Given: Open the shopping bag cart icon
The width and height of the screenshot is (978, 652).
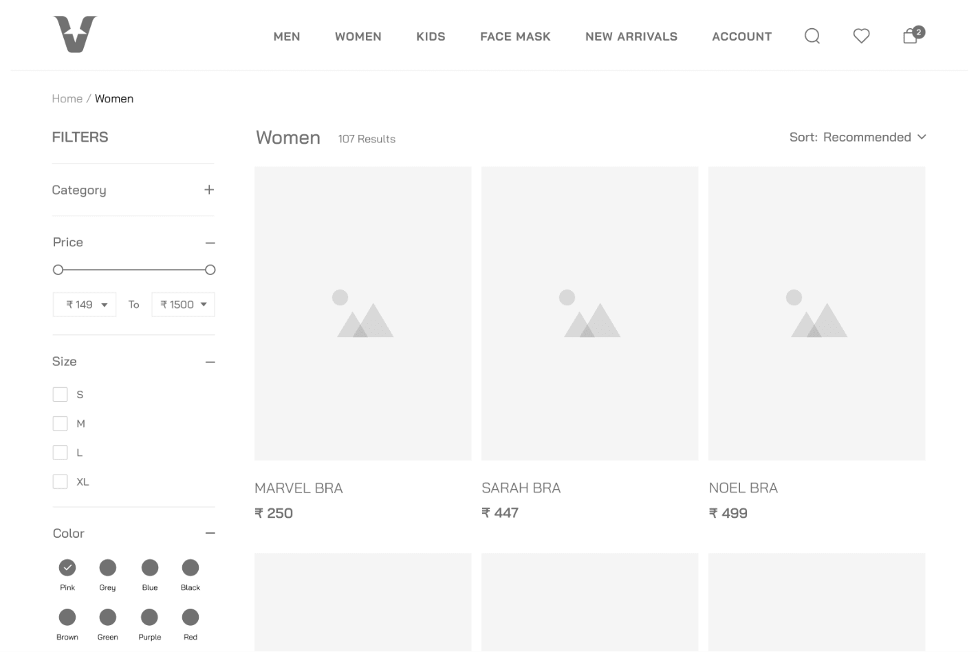Looking at the screenshot, I should pos(911,36).
